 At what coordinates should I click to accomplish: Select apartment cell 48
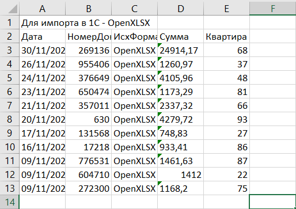[x=226, y=78]
